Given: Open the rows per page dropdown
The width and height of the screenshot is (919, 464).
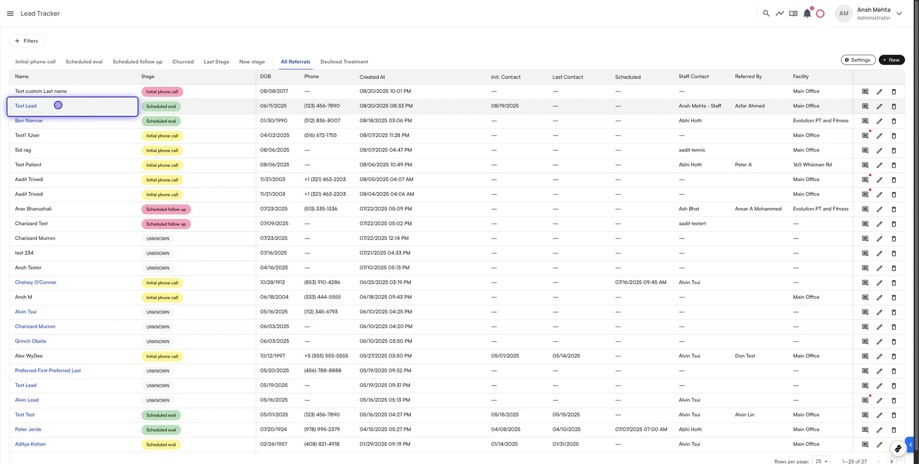Looking at the screenshot, I should 821,461.
